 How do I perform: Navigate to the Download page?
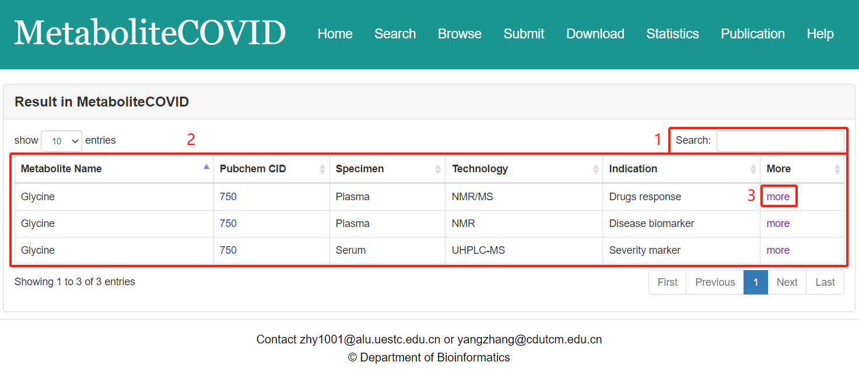[595, 34]
